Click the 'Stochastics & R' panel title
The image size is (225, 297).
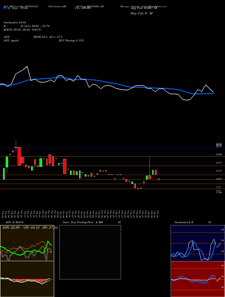point(184,222)
